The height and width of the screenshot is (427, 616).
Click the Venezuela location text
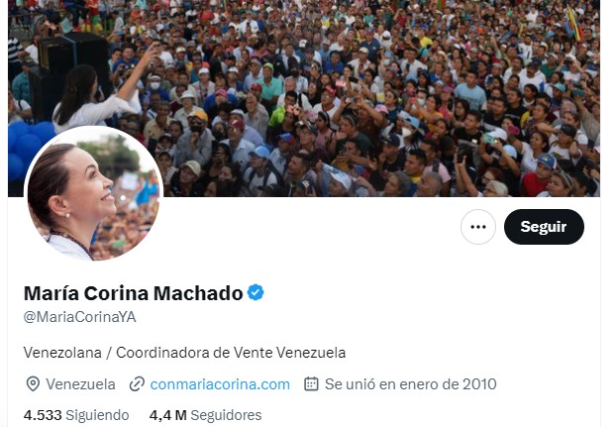pyautogui.click(x=80, y=383)
